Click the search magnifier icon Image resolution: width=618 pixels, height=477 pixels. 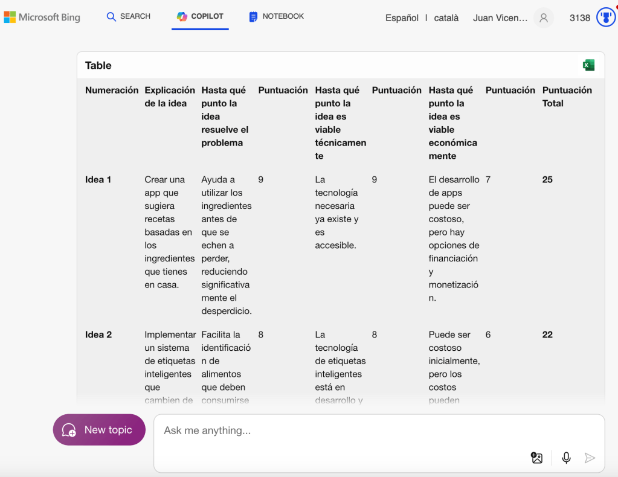[111, 17]
